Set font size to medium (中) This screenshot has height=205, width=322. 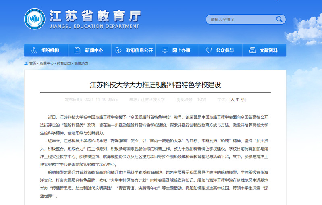(238, 99)
